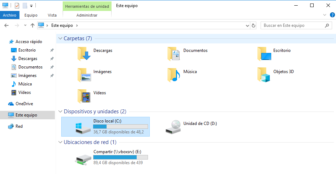336x174 pixels.
Task: Go up one level with up arrow
Action: click(x=32, y=25)
